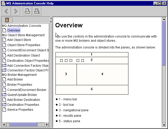Click '1 - menu bar' list item
The width and height of the screenshot is (168, 129).
[68, 99]
